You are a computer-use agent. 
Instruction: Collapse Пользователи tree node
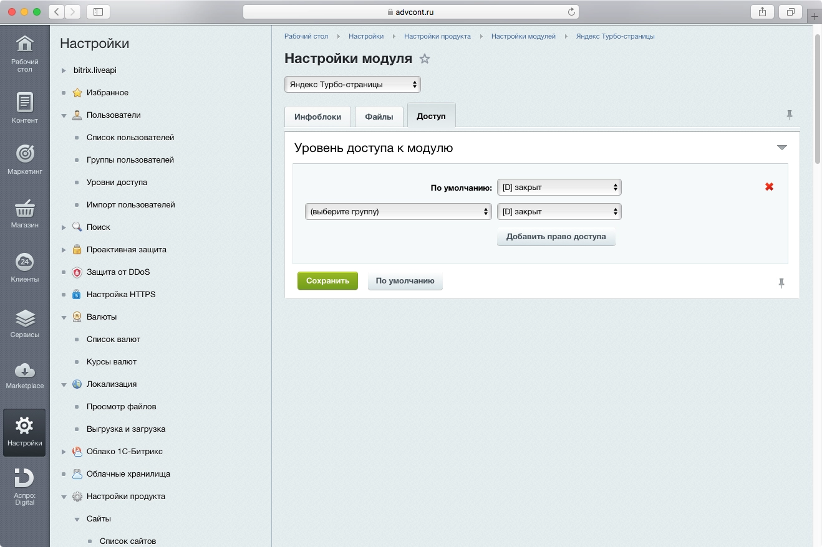64,115
